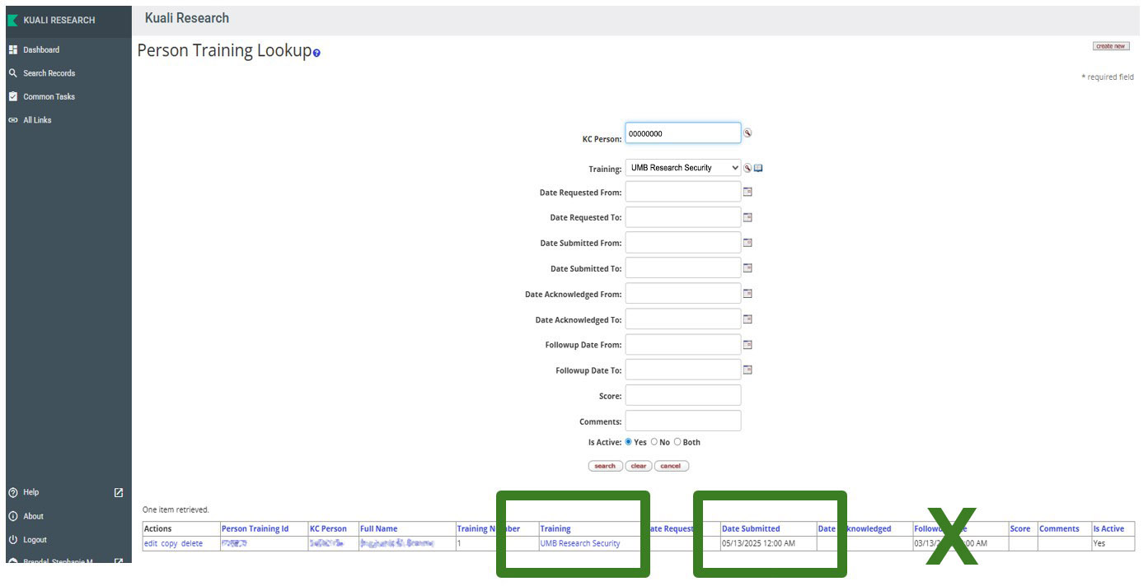Open About in the sidebar
Screen dimensions: 1148x586
tap(33, 516)
